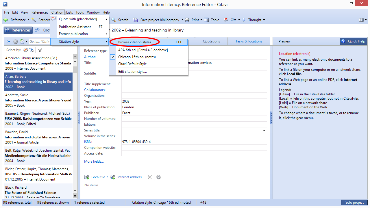Open the Print dropdown arrow
This screenshot has width=370, height=208.
click(x=201, y=20)
